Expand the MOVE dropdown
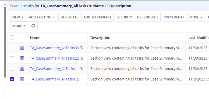The height and width of the screenshot is (99, 209). pyautogui.click(x=196, y=17)
